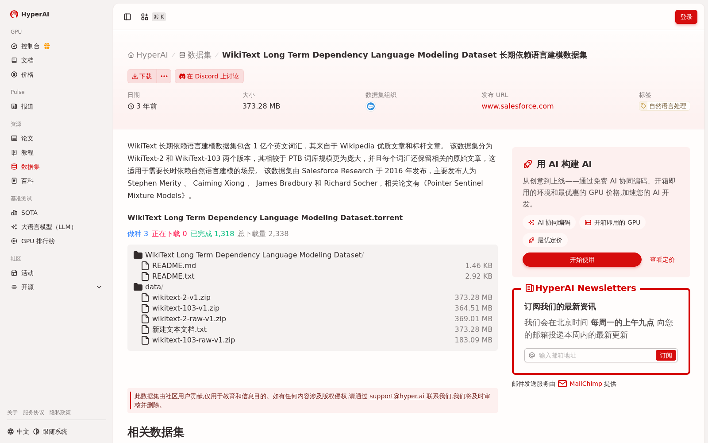This screenshot has height=443, width=708.
Task: Click the 百科 wiki icon
Action: [x=14, y=181]
